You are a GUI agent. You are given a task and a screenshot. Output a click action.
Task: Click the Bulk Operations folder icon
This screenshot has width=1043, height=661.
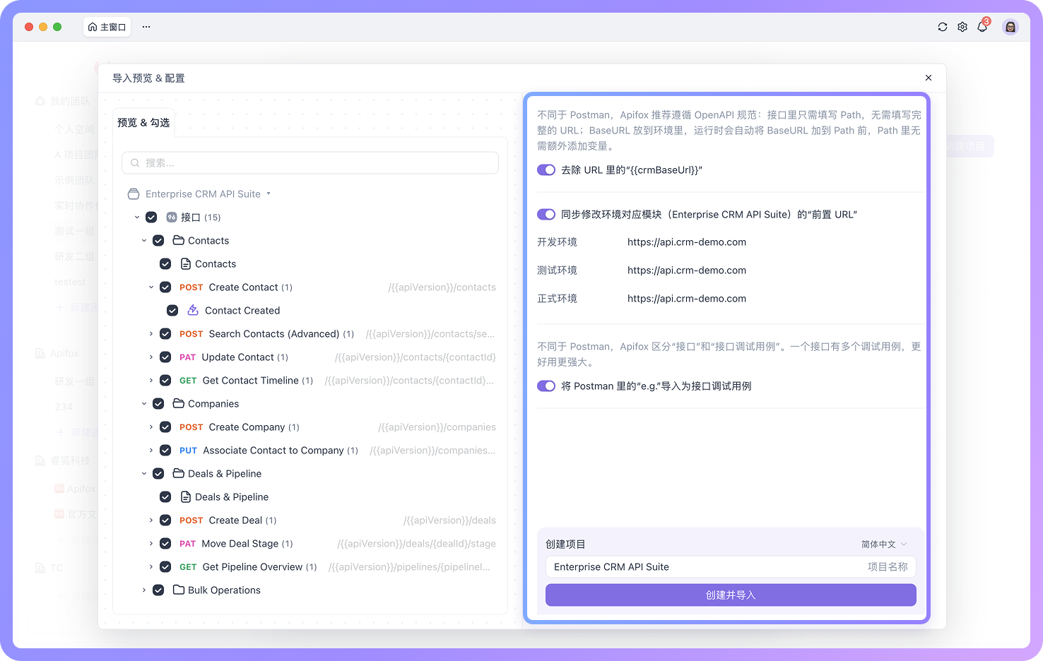coord(179,590)
